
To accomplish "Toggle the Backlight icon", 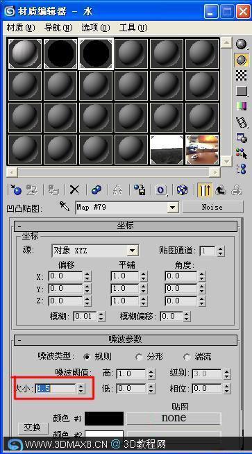I will 241,60.
